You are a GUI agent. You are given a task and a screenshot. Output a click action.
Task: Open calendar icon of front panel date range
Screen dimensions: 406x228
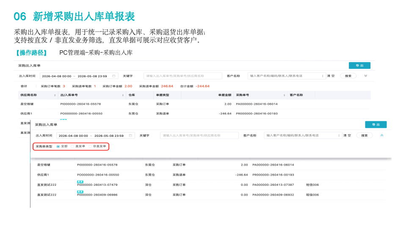(130, 136)
